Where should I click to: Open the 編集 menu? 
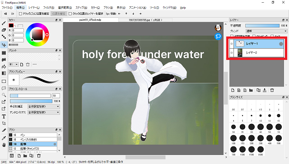click(x=20, y=8)
